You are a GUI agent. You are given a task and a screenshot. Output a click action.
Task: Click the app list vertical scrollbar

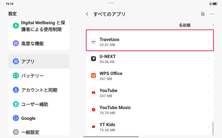213,128
